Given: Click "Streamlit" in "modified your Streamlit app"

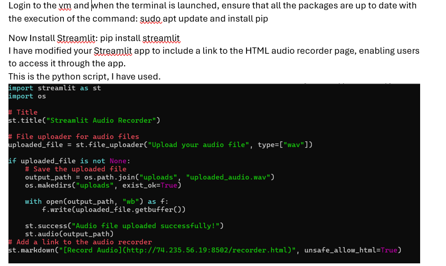Looking at the screenshot, I should coord(113,51).
